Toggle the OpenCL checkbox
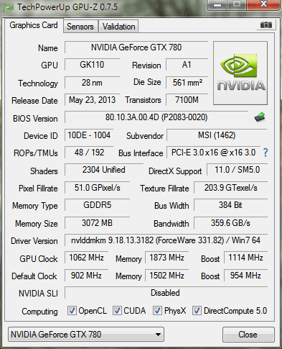Screen dimensions: 282x349 pyautogui.click(x=72, y=311)
